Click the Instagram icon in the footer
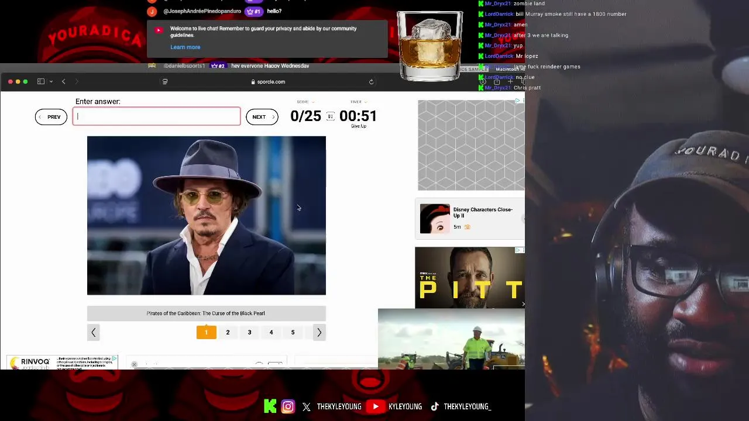 pos(288,406)
